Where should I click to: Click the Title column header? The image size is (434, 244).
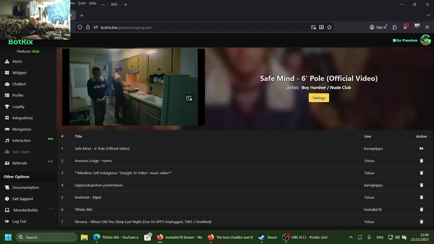(x=78, y=136)
